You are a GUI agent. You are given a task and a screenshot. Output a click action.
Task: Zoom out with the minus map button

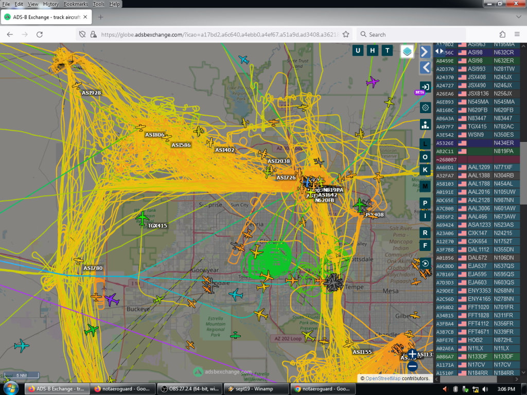(x=412, y=366)
